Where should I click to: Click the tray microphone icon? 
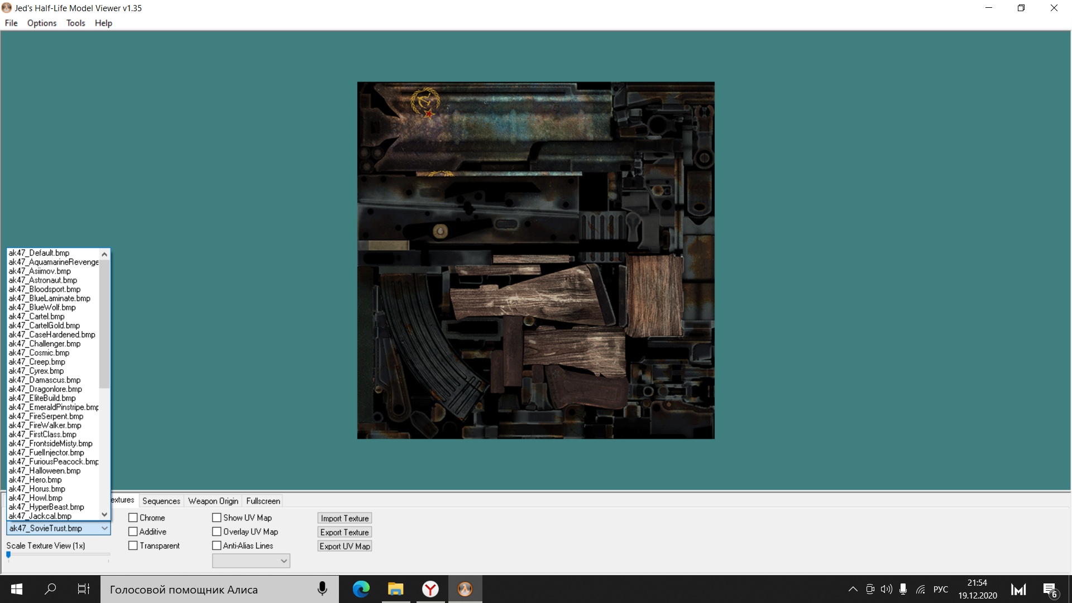pos(903,589)
